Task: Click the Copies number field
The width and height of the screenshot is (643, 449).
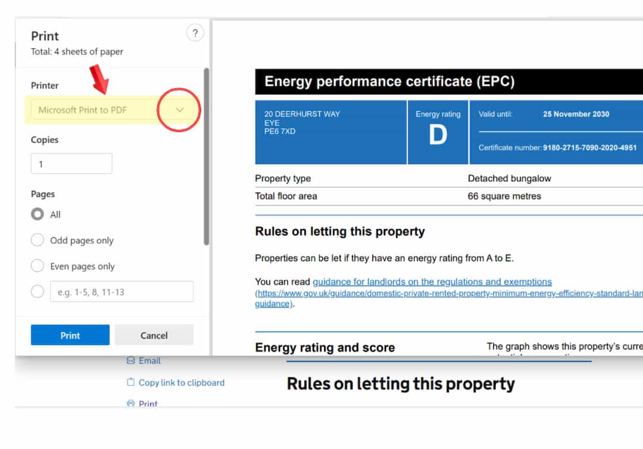Action: [72, 164]
